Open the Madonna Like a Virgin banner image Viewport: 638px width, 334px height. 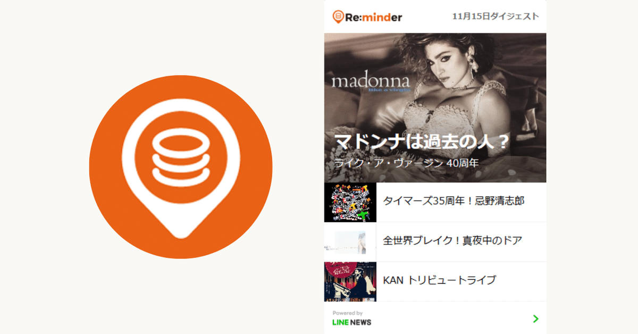pos(435,108)
